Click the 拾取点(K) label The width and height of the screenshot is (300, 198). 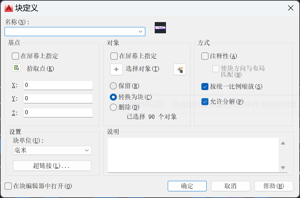(x=40, y=69)
